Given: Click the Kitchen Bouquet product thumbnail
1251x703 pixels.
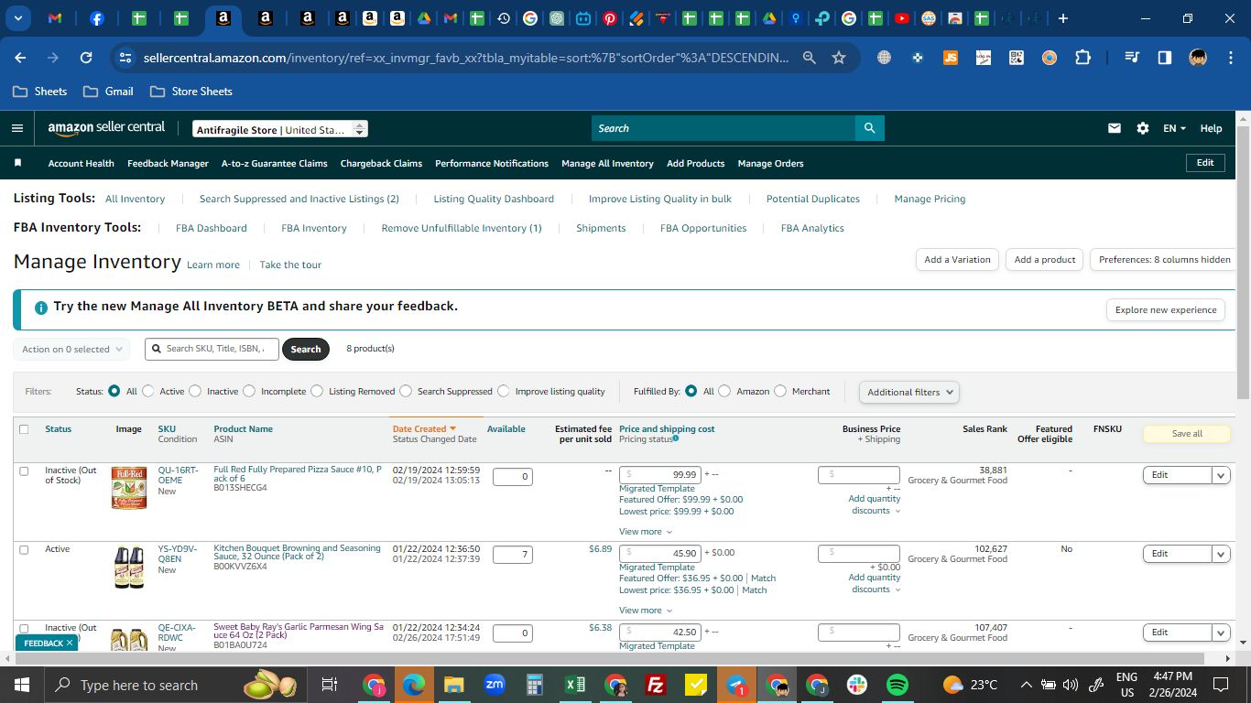Looking at the screenshot, I should [129, 567].
